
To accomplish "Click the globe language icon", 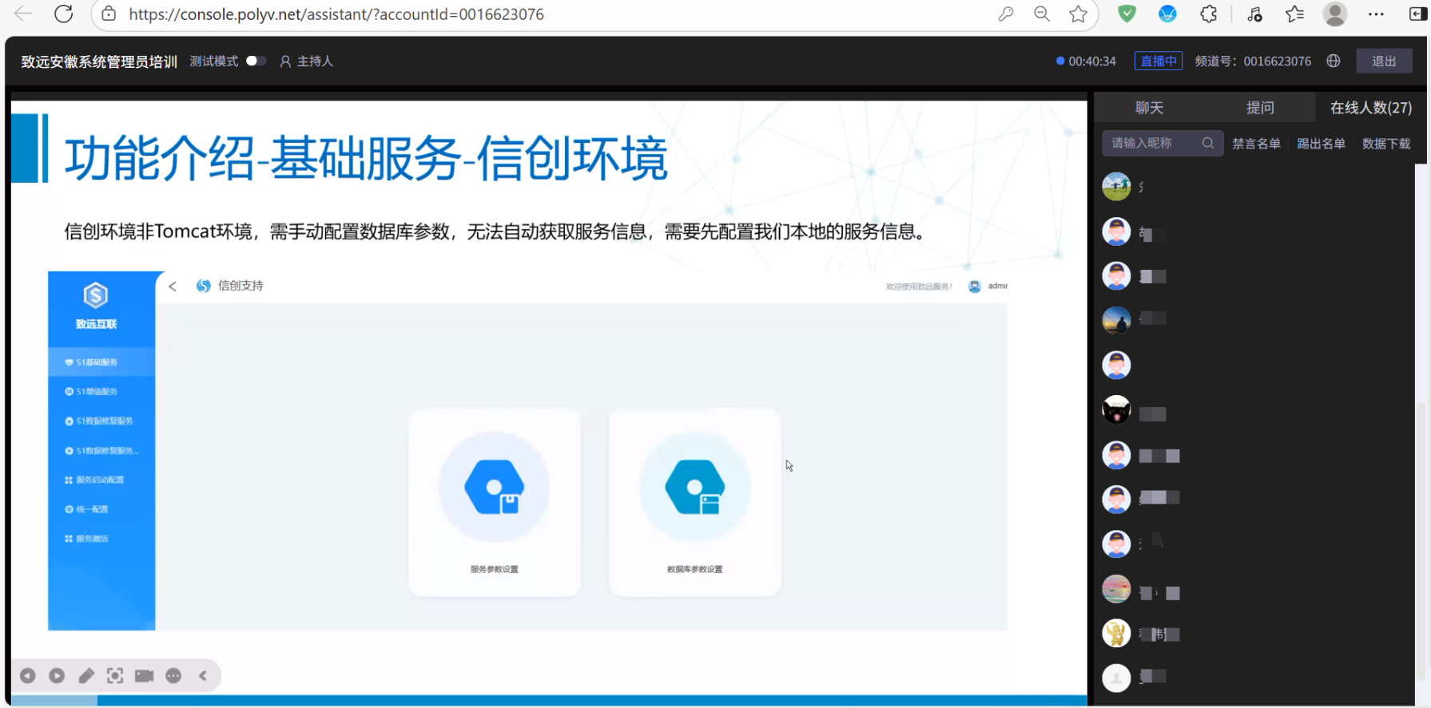I will (x=1334, y=61).
